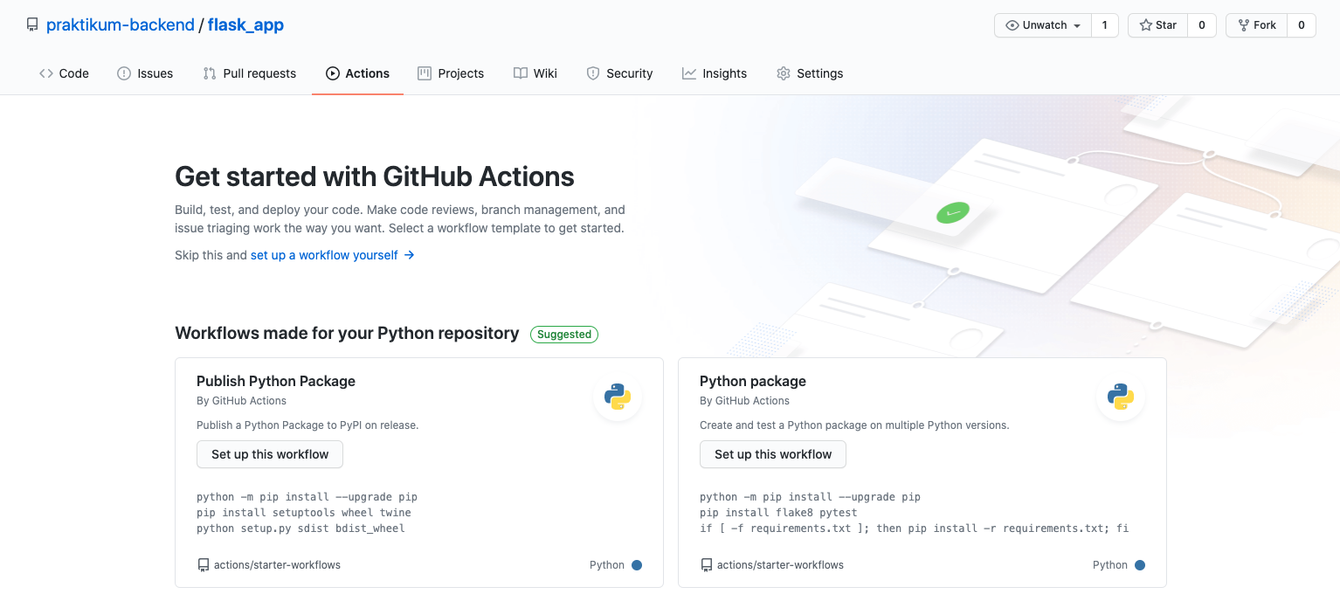Click the 'Python package' card title
Viewport: 1340px width, 601px height.
[x=753, y=381]
